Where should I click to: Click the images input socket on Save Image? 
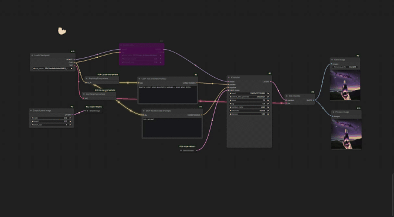[331, 64]
